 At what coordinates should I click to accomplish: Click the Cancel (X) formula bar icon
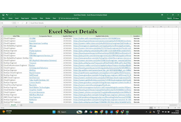pyautogui.click(x=18, y=23)
